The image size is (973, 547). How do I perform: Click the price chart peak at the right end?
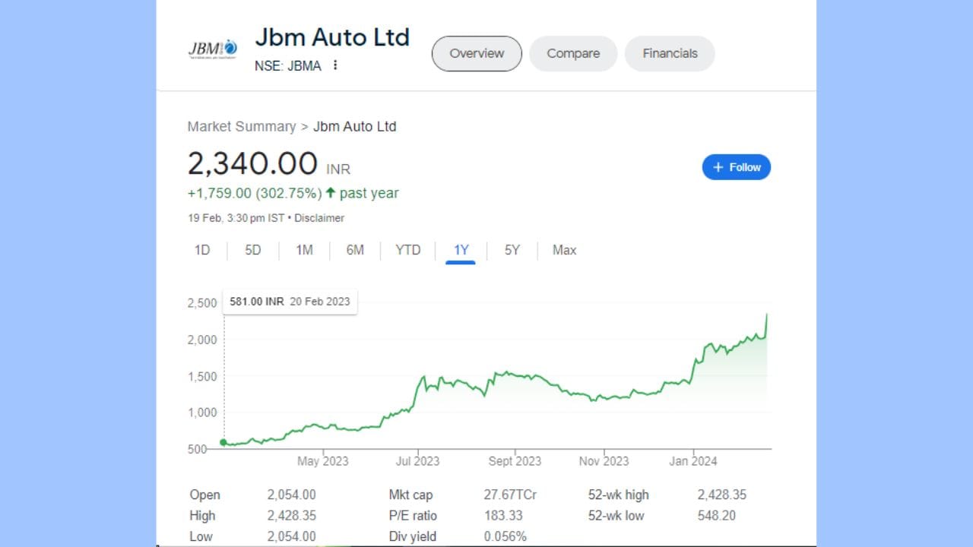coord(766,314)
